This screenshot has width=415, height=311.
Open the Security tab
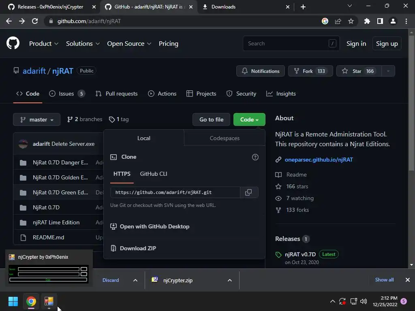point(241,94)
